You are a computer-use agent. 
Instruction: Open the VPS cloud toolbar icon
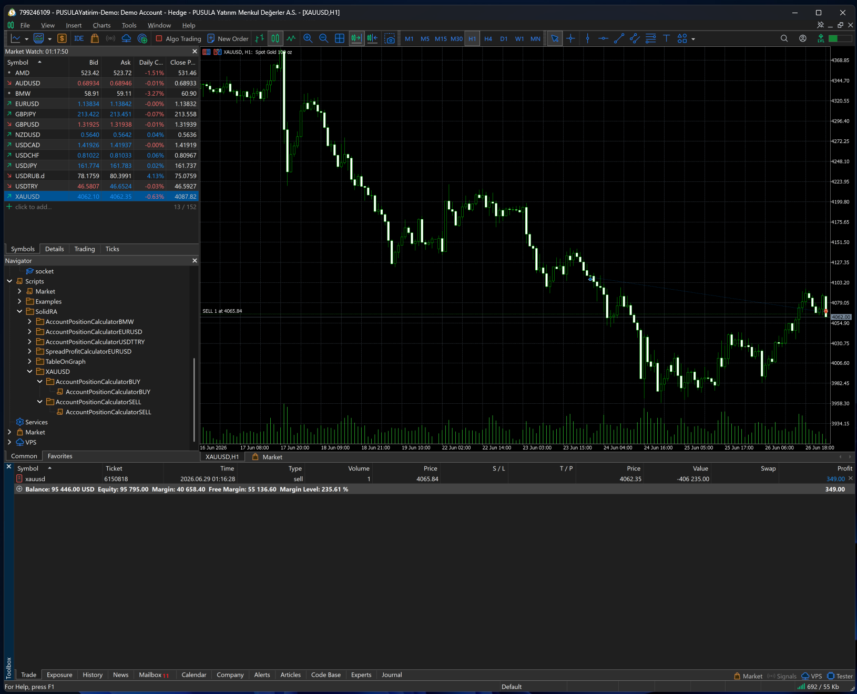point(126,38)
